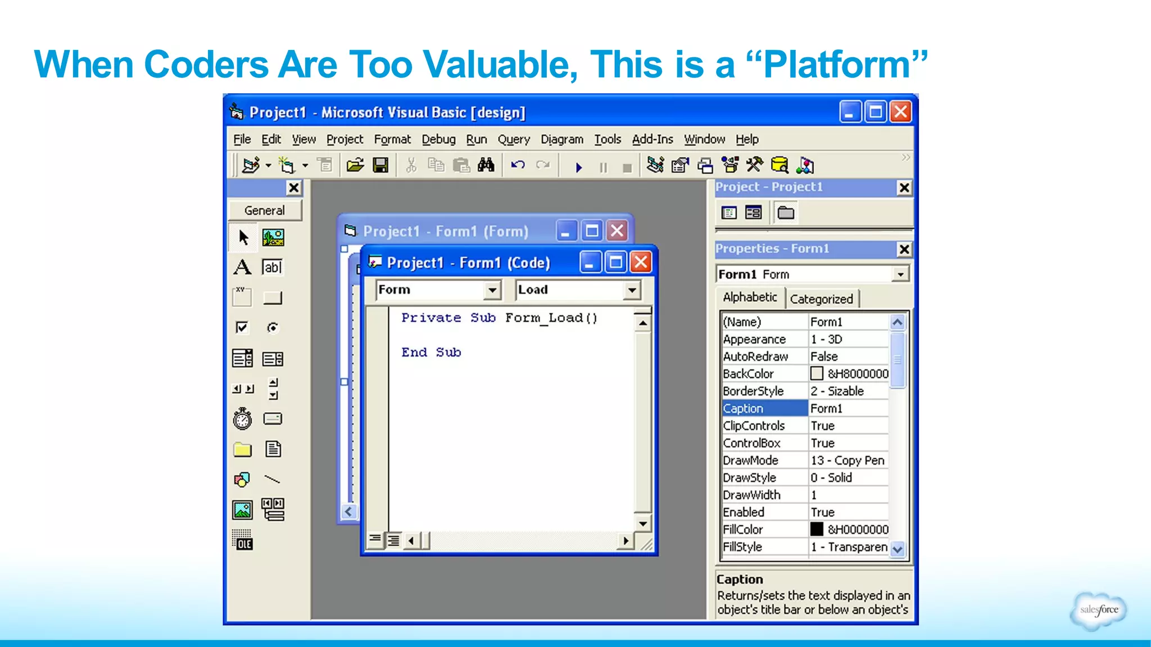Viewport: 1151px width, 647px height.
Task: Start the program with Run arrow
Action: 578,167
